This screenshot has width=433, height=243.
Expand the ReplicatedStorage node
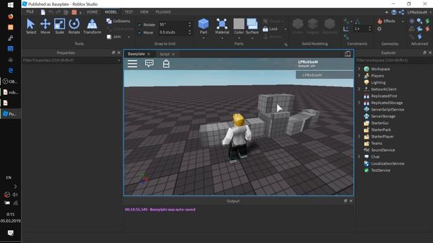point(359,103)
